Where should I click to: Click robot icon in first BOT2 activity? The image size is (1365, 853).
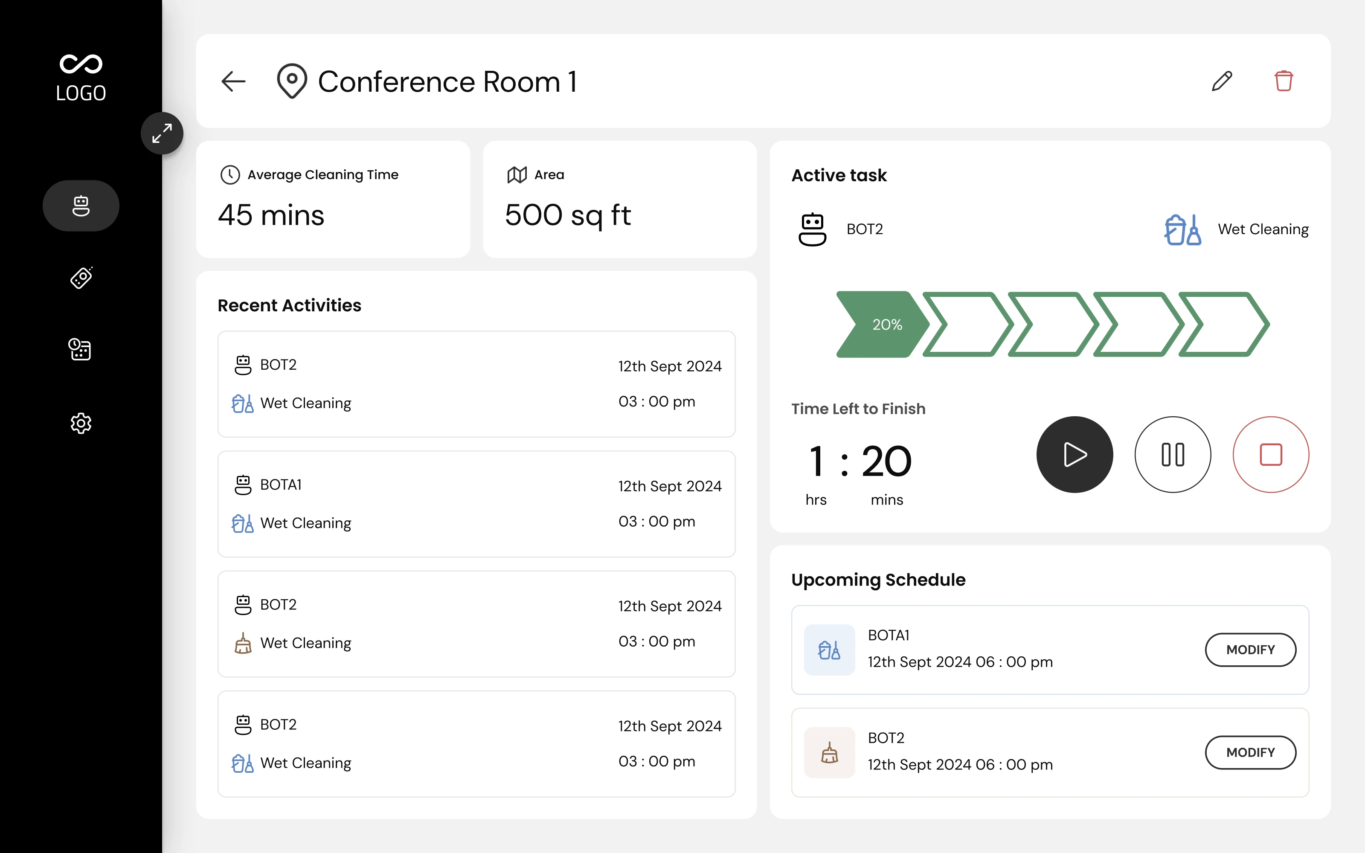point(243,365)
